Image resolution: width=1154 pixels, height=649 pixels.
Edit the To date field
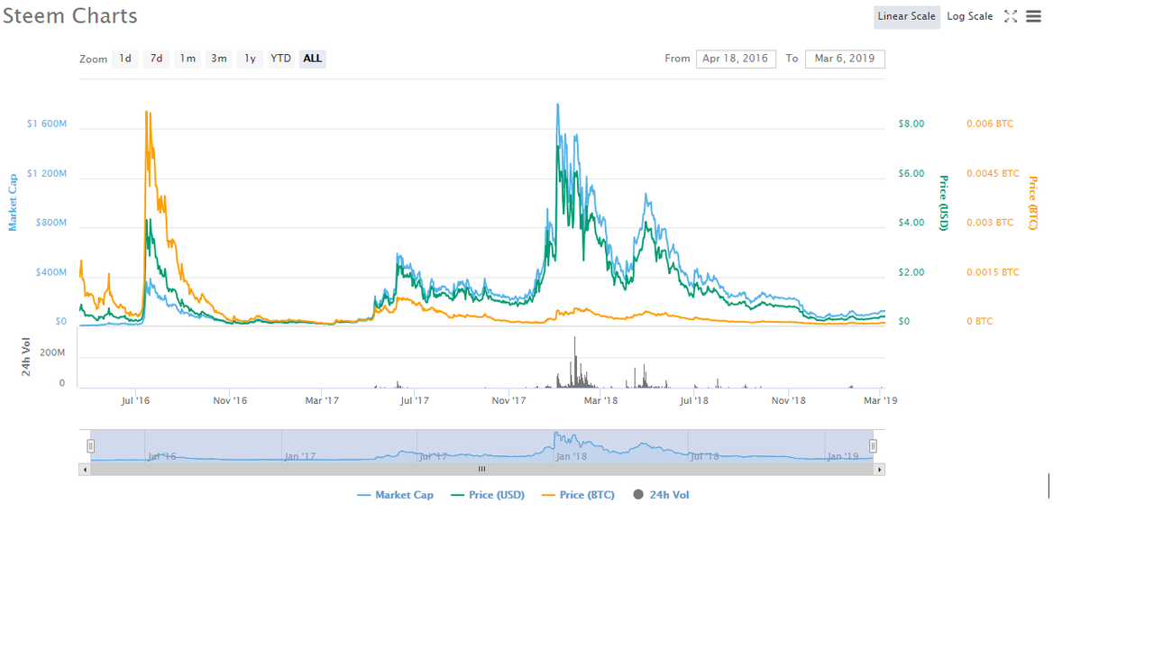[845, 59]
